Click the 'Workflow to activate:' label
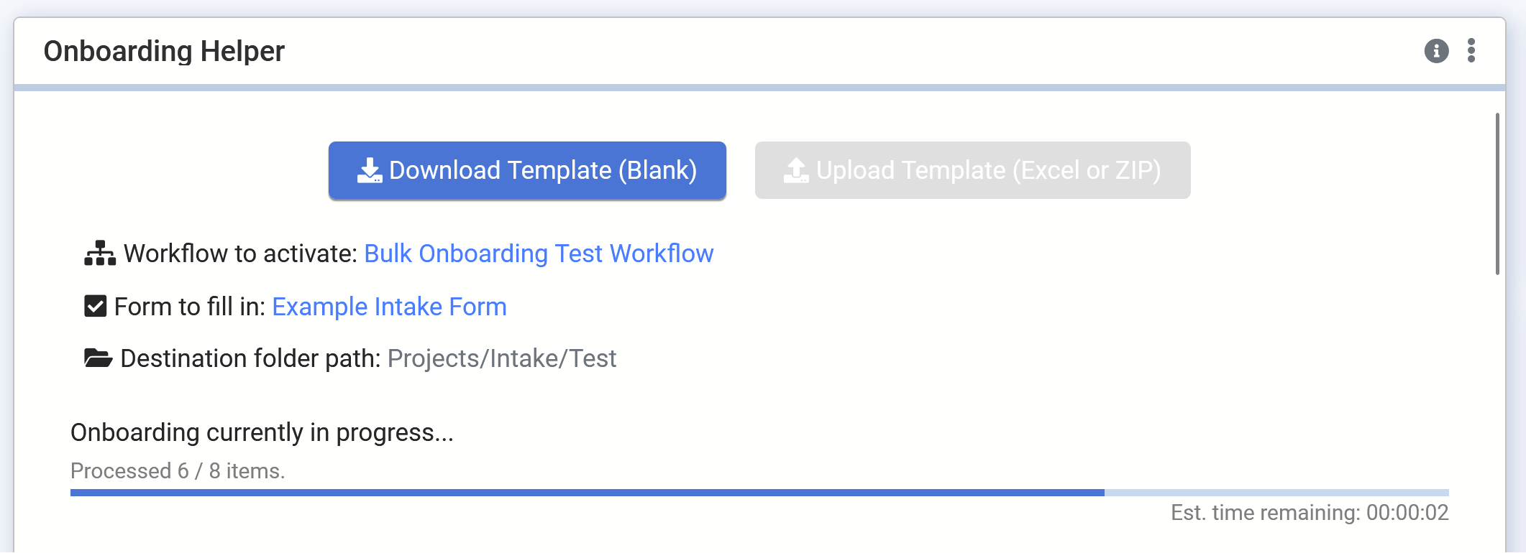 coord(240,254)
